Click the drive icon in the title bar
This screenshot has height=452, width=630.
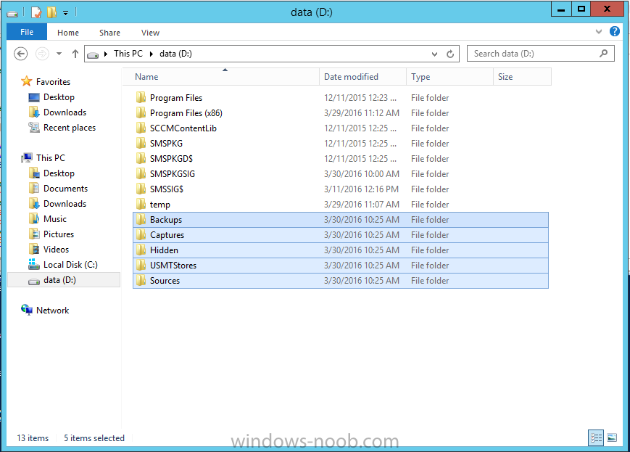pyautogui.click(x=12, y=13)
